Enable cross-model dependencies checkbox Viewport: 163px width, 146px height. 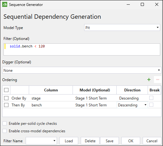click(x=5, y=131)
